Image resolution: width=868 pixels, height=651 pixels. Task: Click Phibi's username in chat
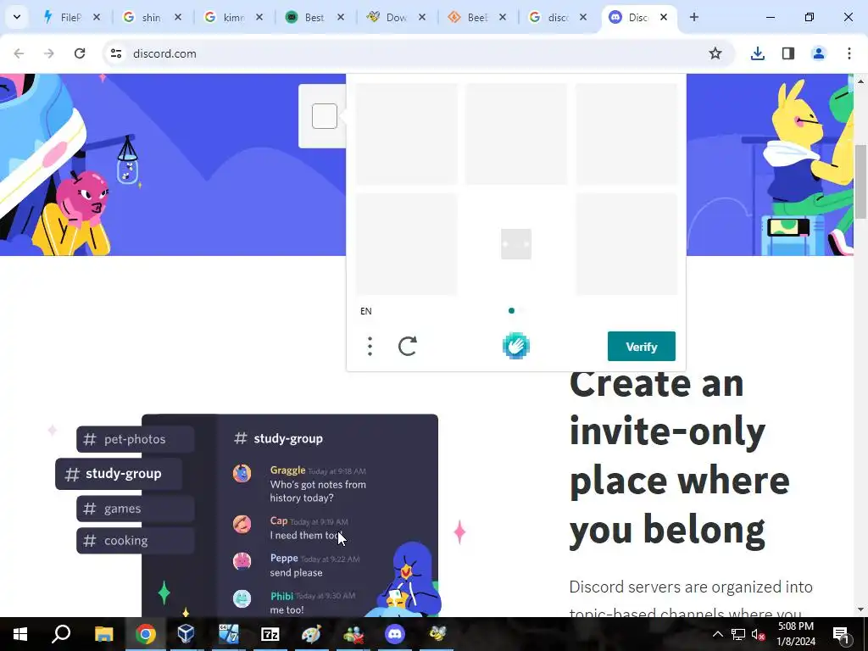(x=281, y=596)
